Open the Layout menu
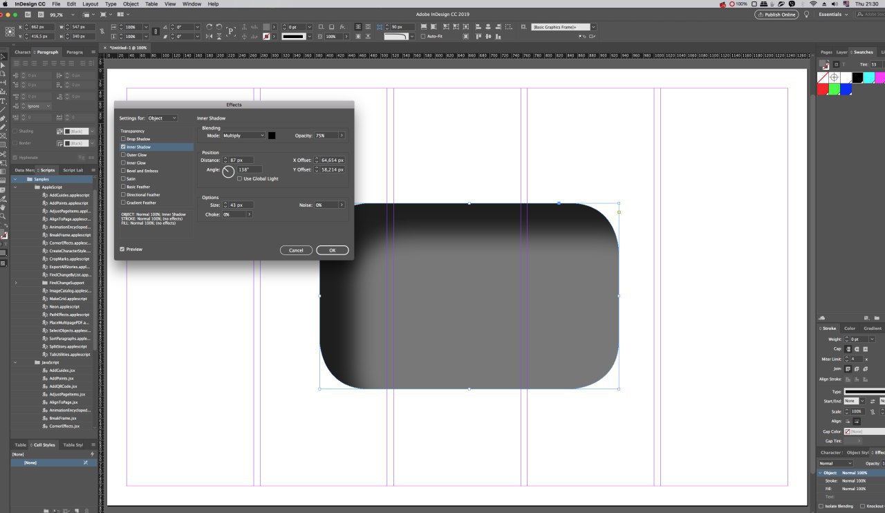The width and height of the screenshot is (885, 513). coord(90,4)
